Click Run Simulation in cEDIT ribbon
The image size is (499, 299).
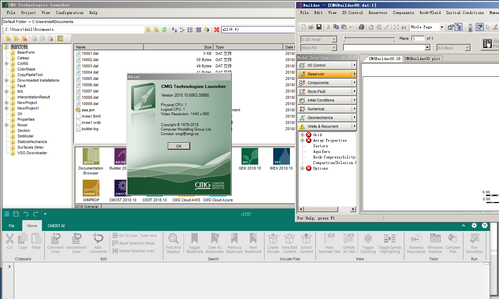(475, 243)
